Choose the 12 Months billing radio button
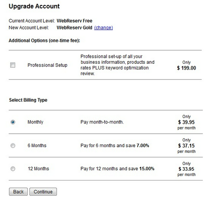This screenshot has height=201, width=221. coord(13,169)
